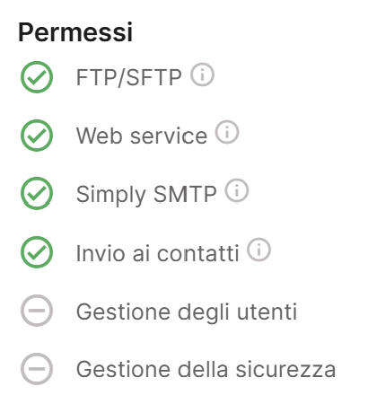Image resolution: width=368 pixels, height=404 pixels.
Task: Click the Permessi section heading
Action: tap(75, 32)
